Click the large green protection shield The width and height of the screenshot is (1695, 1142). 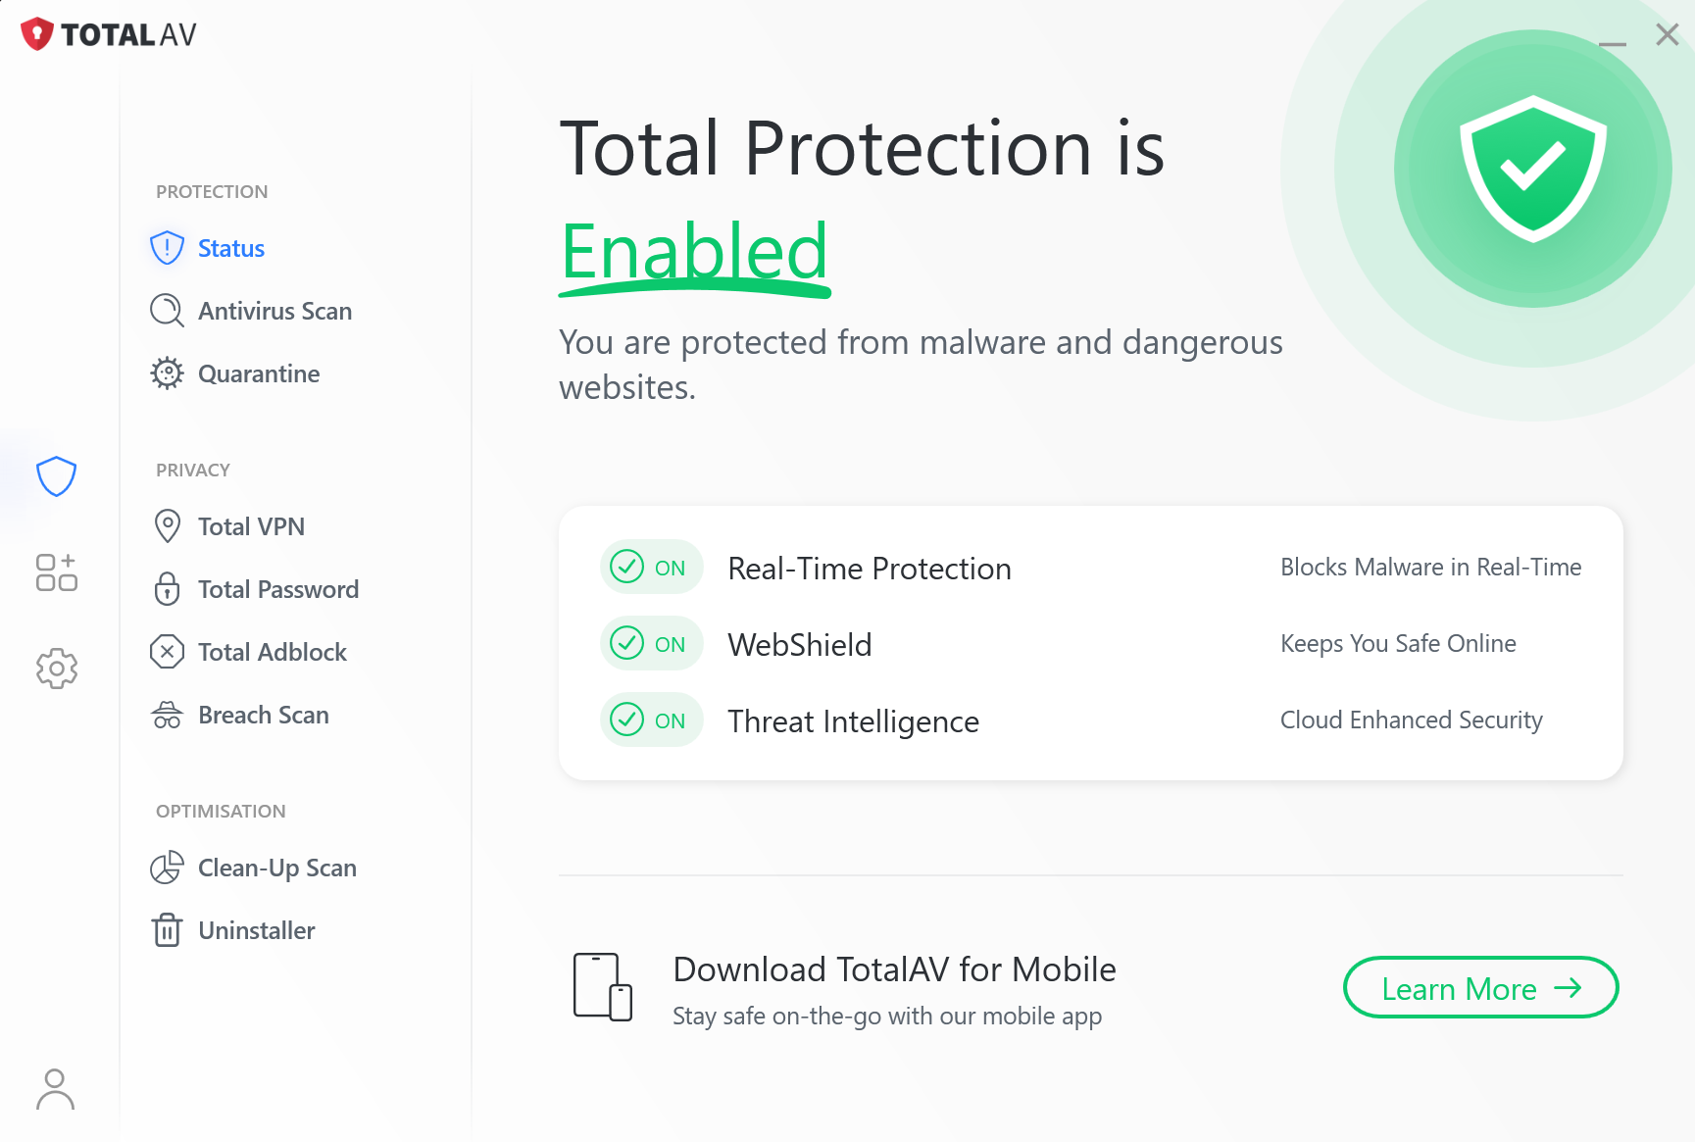1533,169
